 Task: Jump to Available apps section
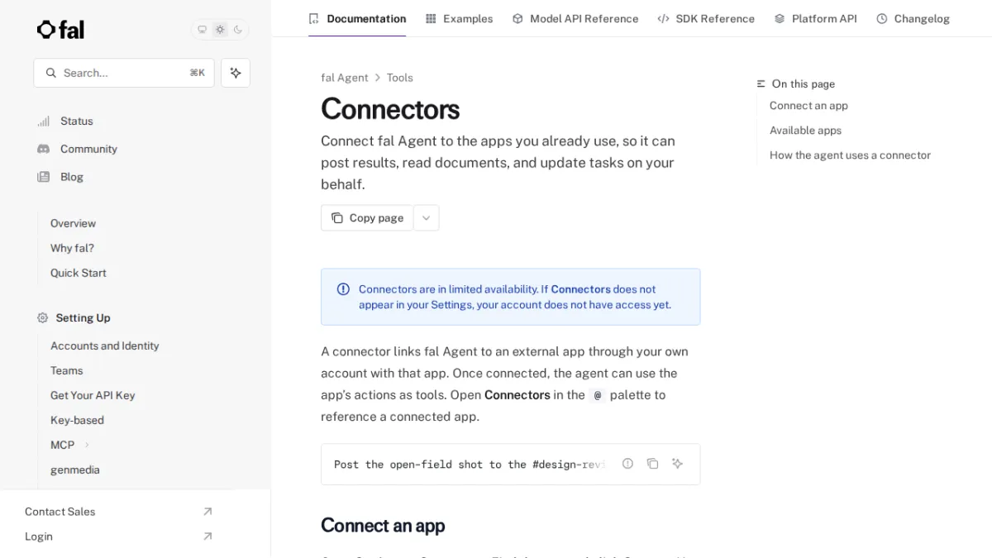click(805, 131)
